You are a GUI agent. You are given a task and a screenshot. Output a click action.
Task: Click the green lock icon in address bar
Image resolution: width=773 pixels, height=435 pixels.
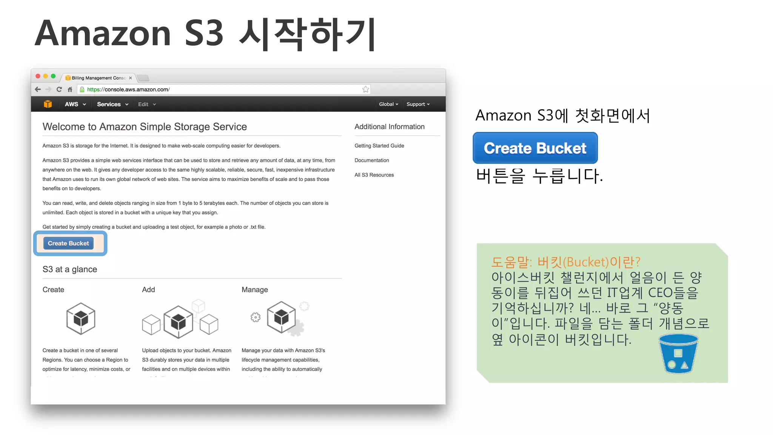82,89
